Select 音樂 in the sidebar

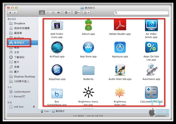pyautogui.click(x=23, y=67)
